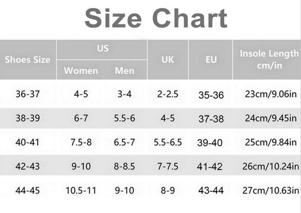Click the UK column header

[168, 60]
